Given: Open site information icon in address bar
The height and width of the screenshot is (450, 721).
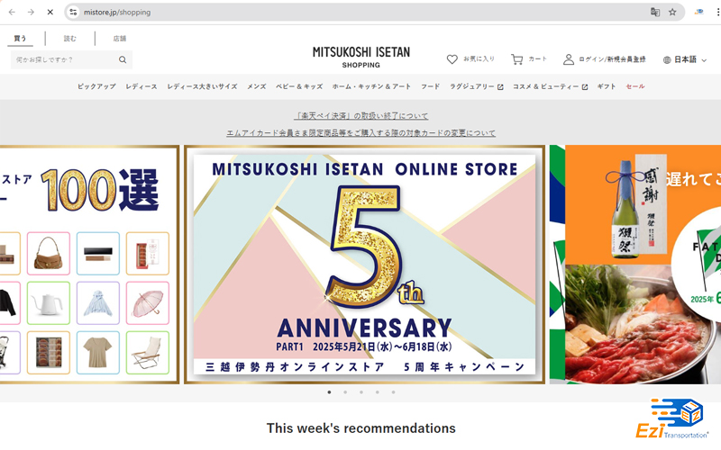Looking at the screenshot, I should coord(73,13).
